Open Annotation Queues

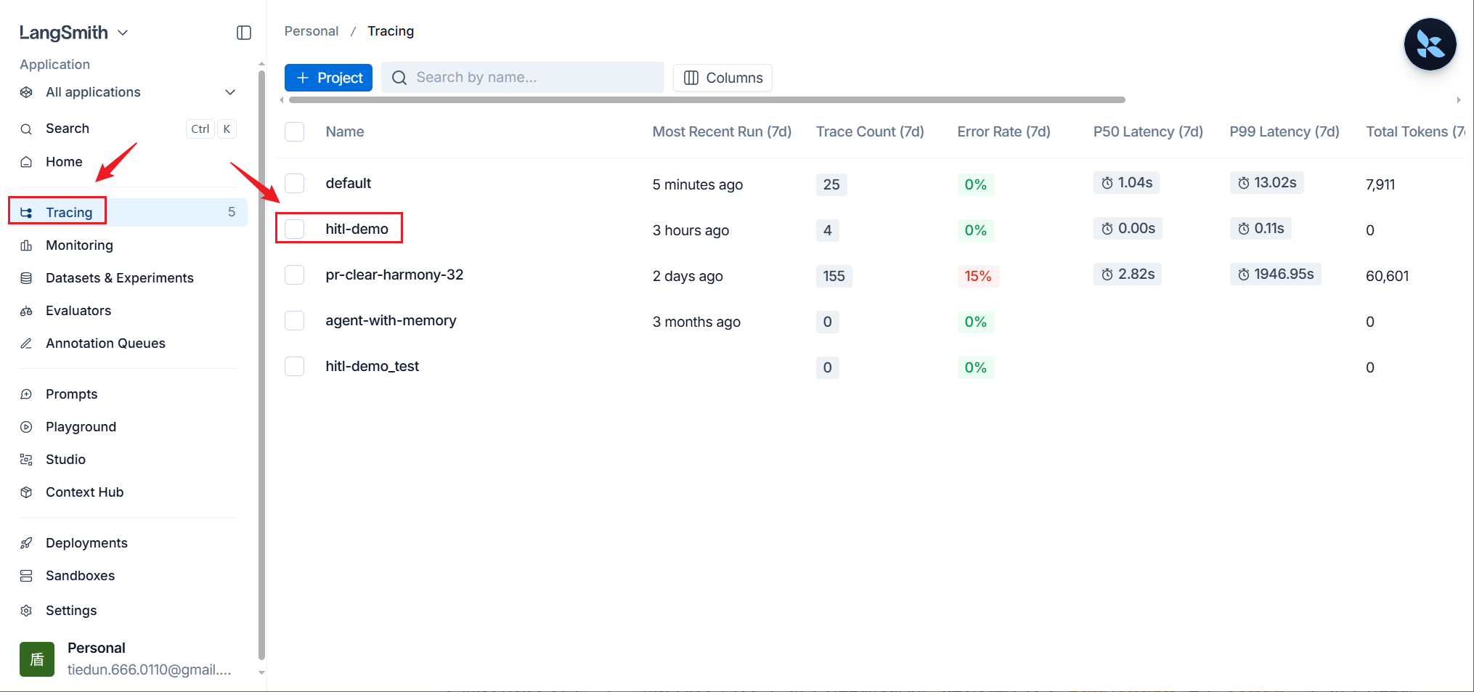click(105, 343)
